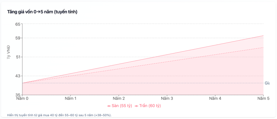Click the 65 value on the y-axis

[18, 24]
